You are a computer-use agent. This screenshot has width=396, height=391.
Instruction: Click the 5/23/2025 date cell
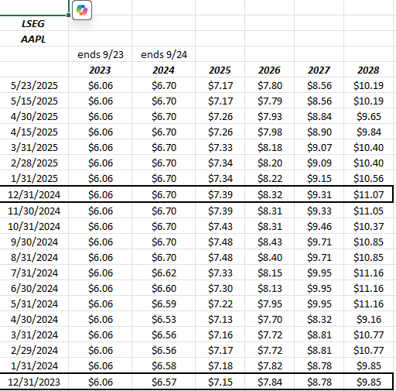[34, 85]
